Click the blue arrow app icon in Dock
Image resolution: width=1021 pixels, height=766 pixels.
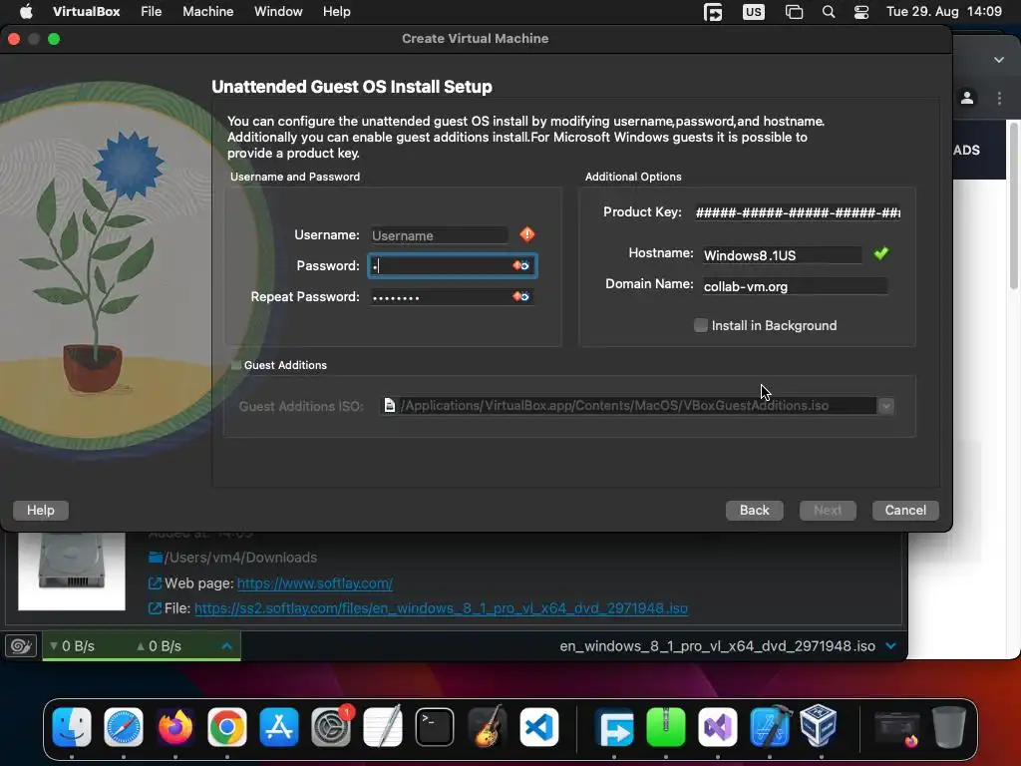[614, 726]
